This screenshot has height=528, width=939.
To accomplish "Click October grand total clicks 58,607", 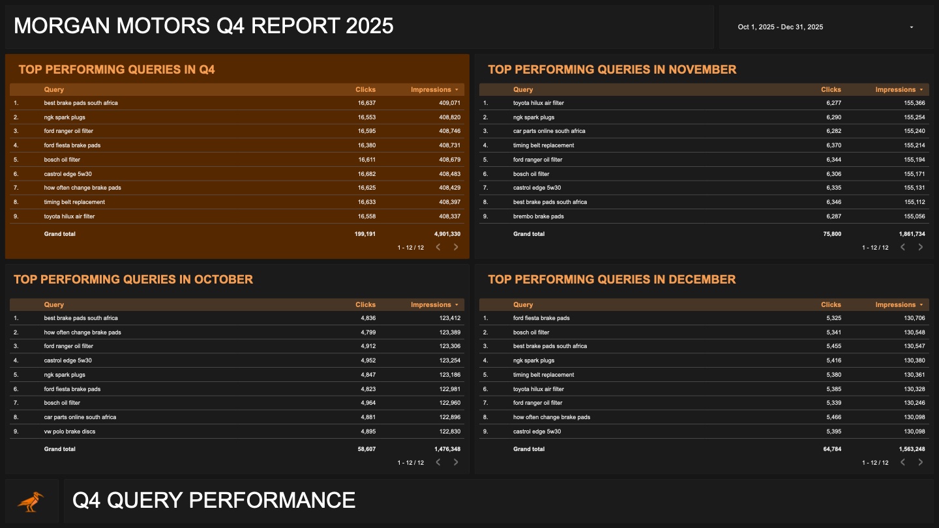I will click(366, 449).
